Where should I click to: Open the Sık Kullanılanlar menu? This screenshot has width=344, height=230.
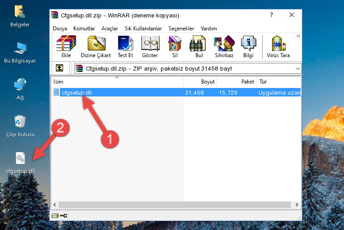[x=143, y=29]
